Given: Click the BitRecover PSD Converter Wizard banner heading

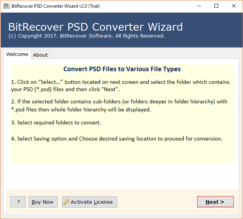Looking at the screenshot, I should tap(96, 27).
